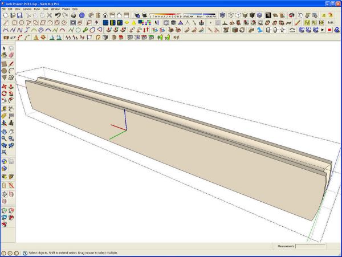Choose the Protractor tool
Screen dimensions: 342x257
coord(4,116)
